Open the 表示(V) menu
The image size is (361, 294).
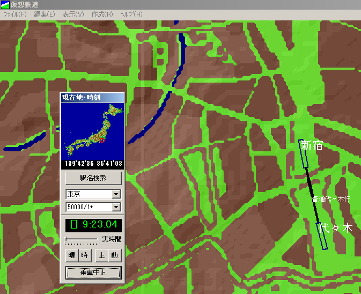(73, 14)
